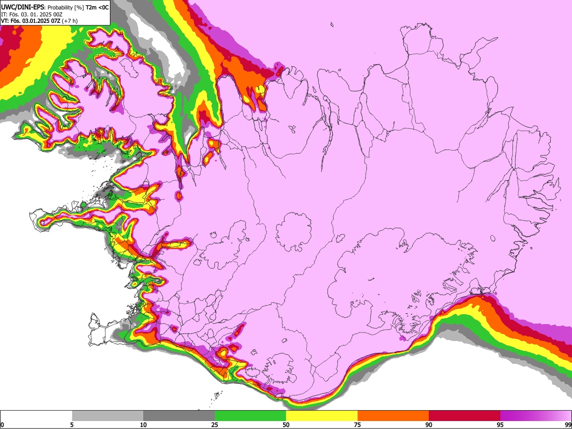Image resolution: width=572 pixels, height=429 pixels.
Task: Click the '99' tick label on the legend
Action: point(568,425)
